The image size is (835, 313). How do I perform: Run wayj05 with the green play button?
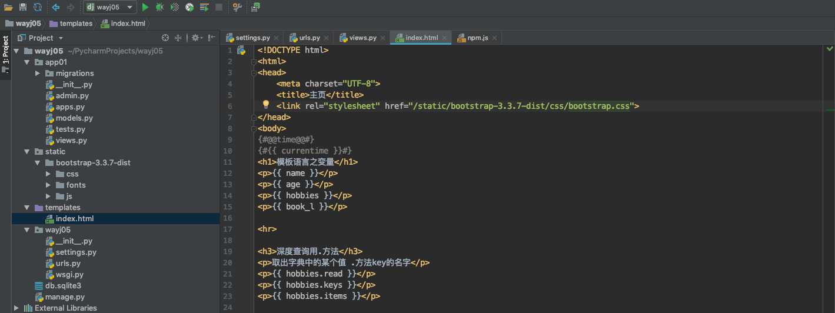point(145,7)
